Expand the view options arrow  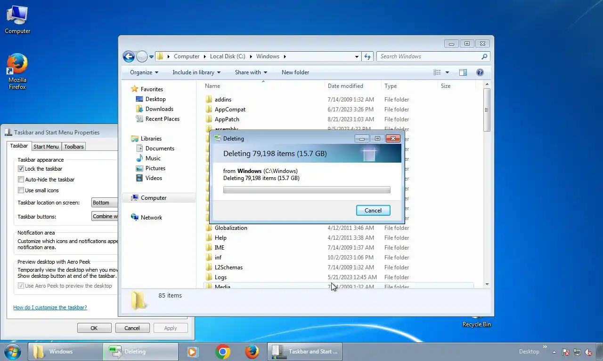tap(447, 72)
